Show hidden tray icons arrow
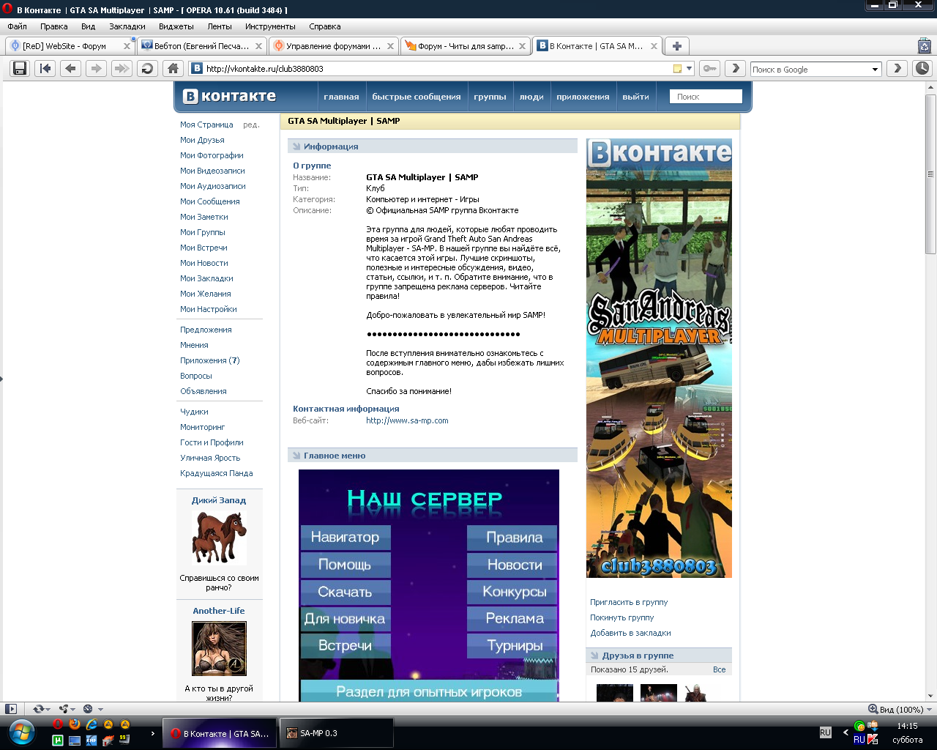937x750 pixels. click(846, 732)
